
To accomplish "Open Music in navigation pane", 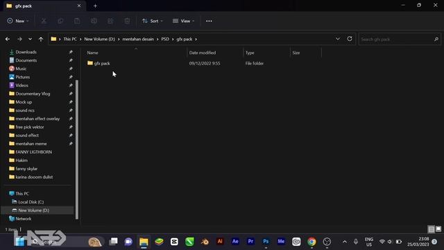I will click(21, 69).
